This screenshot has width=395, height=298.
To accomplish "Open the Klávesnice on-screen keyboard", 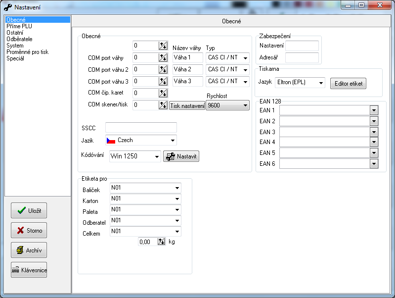I will 29,270.
